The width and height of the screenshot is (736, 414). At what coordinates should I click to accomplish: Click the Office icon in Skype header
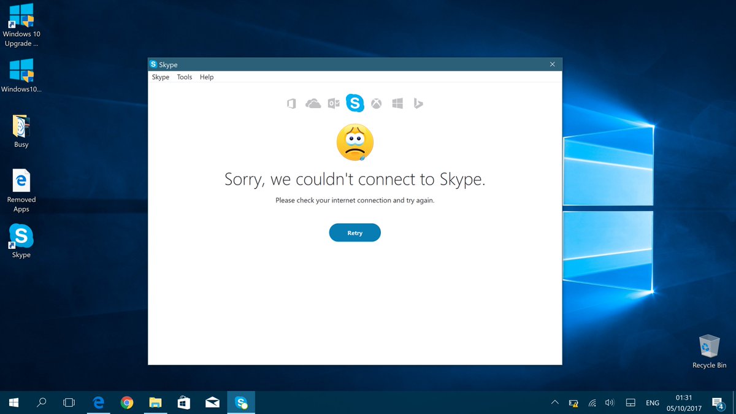[x=291, y=104]
